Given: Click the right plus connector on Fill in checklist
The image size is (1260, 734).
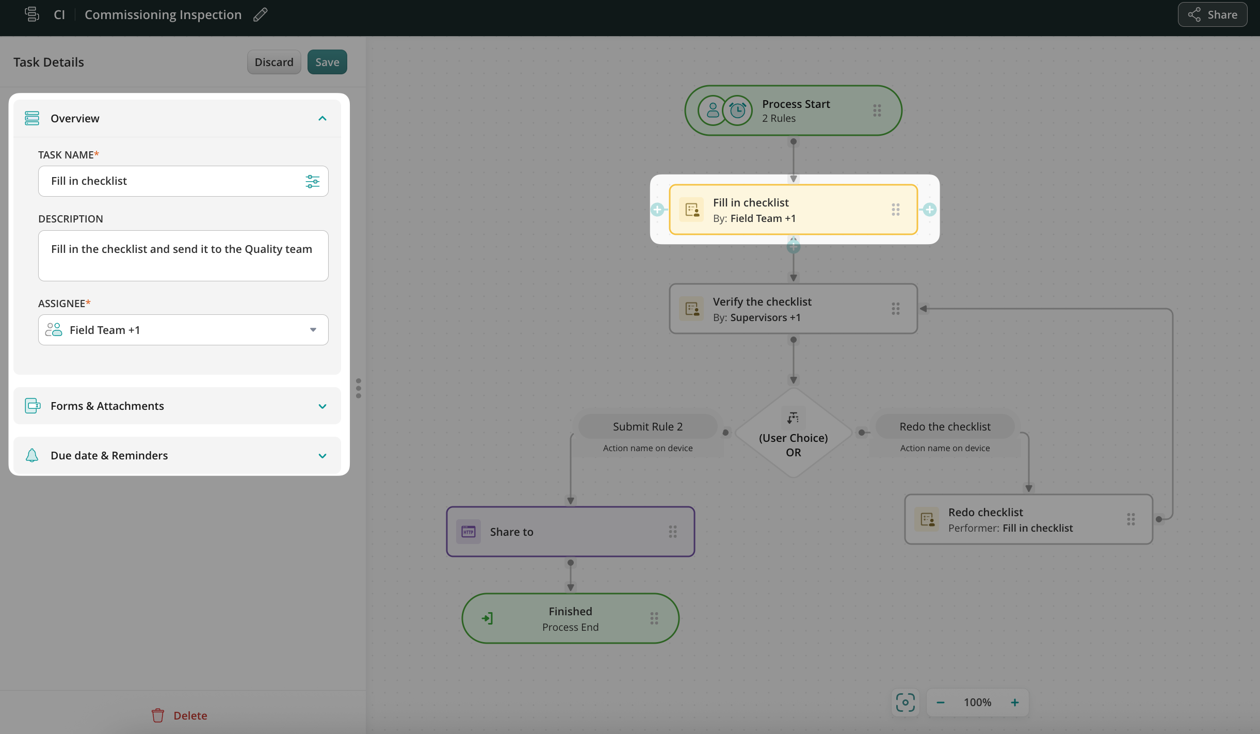Looking at the screenshot, I should (929, 210).
